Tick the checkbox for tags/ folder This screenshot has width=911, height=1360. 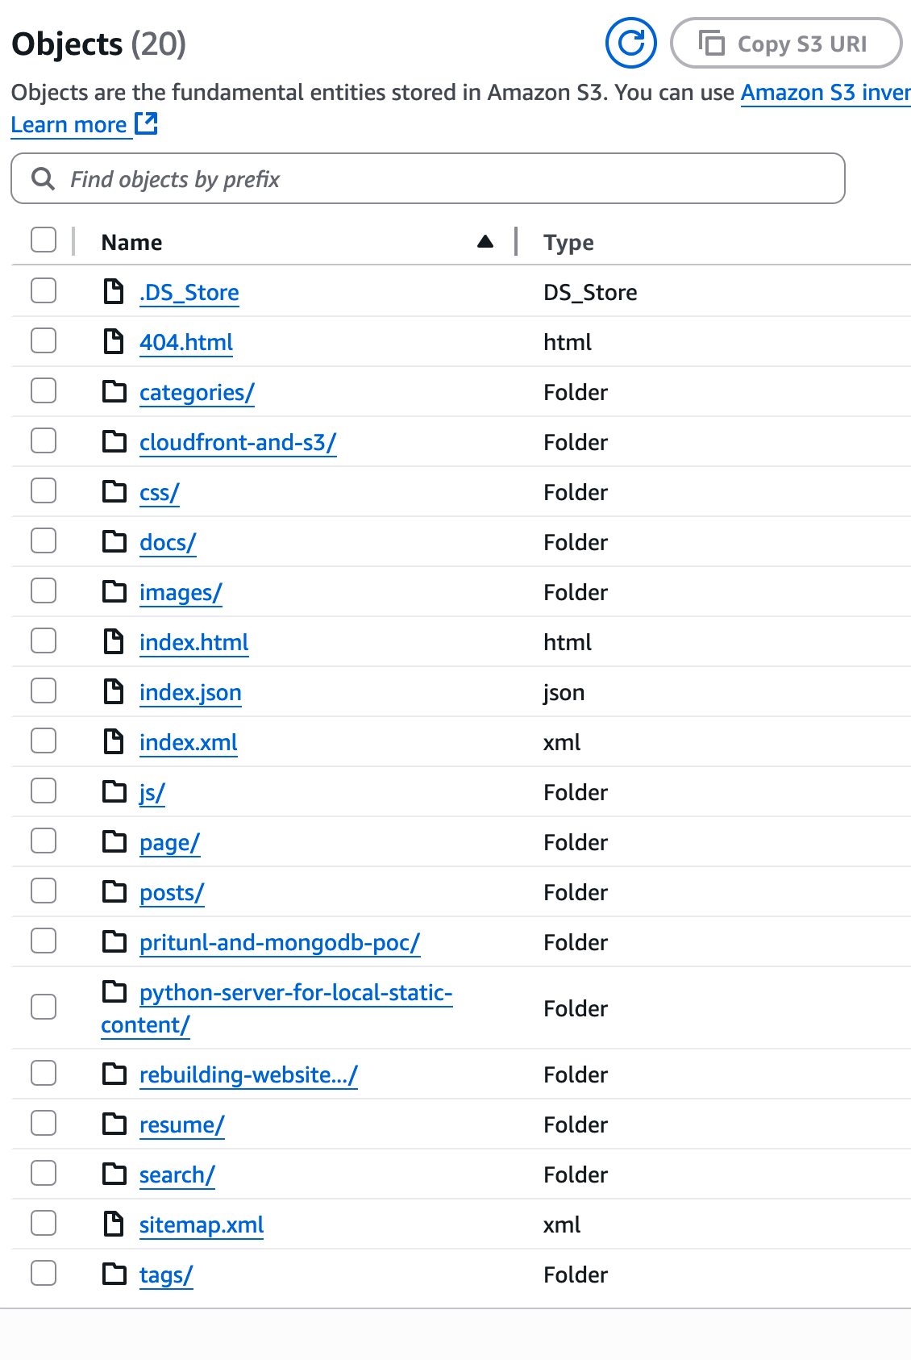coord(44,1274)
